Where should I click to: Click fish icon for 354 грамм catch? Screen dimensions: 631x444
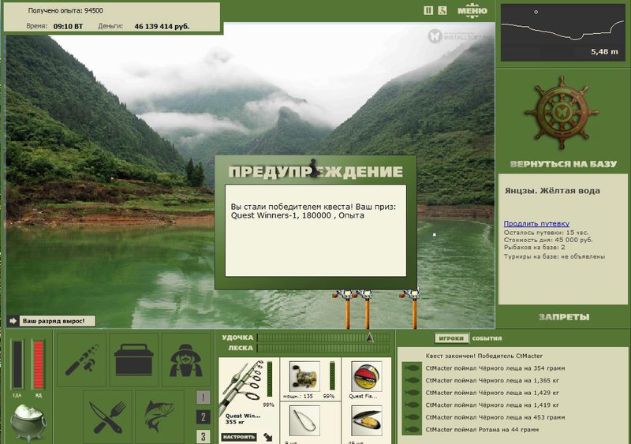[x=411, y=368]
